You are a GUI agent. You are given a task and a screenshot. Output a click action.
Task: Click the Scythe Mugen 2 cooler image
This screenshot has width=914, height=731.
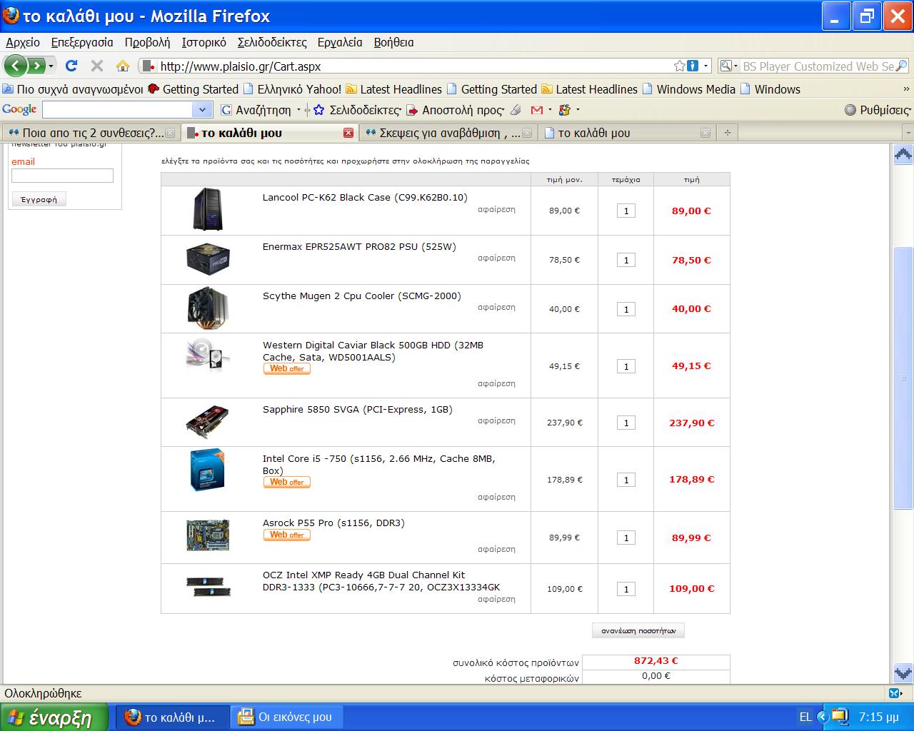pos(208,308)
